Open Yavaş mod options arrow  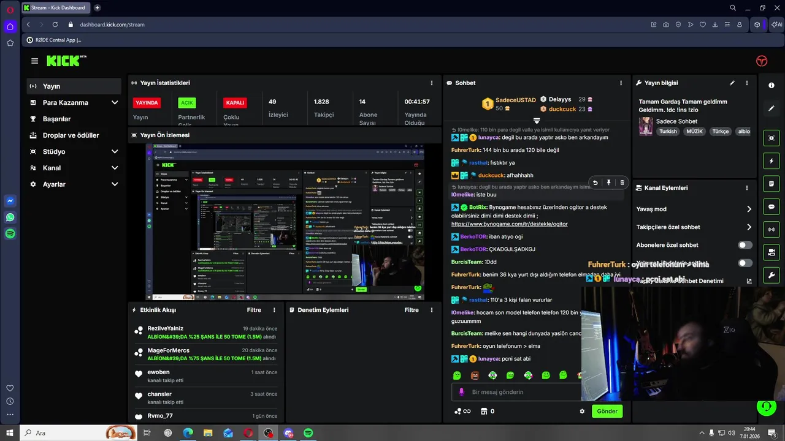click(x=749, y=209)
